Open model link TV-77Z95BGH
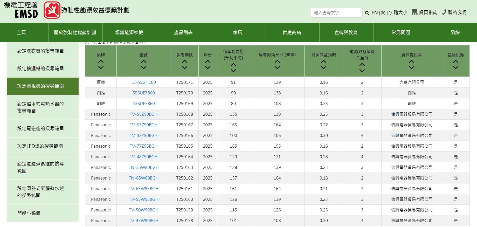477x227 pixels. (144, 146)
